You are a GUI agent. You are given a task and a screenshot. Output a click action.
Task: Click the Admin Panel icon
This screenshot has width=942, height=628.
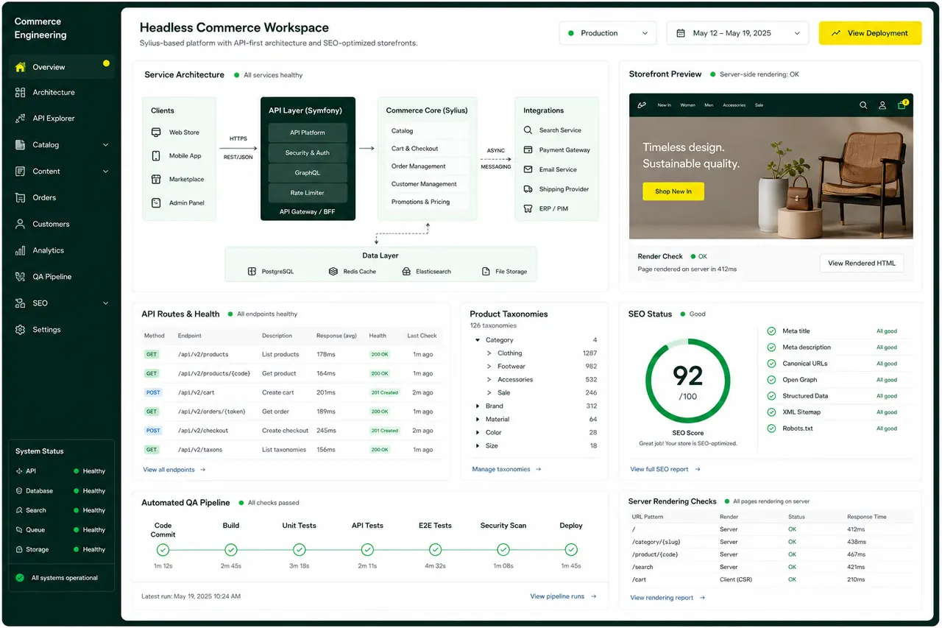[x=156, y=202]
